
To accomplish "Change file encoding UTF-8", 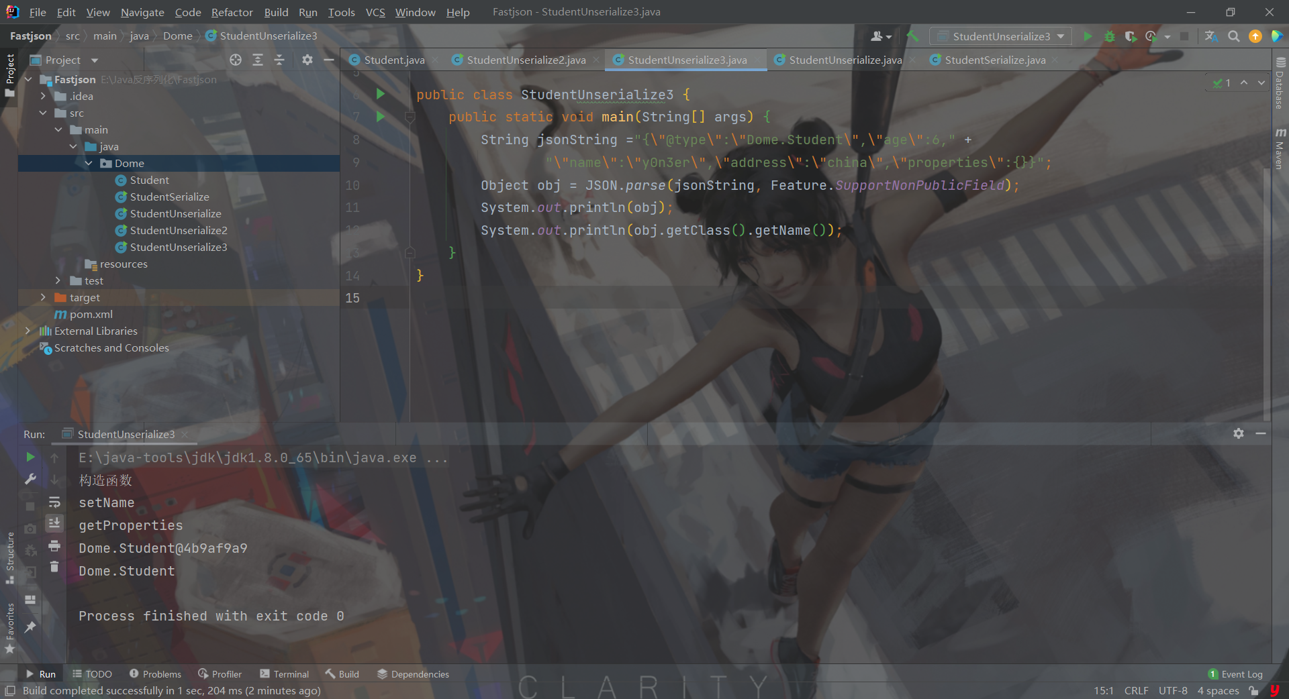I will 1173,690.
